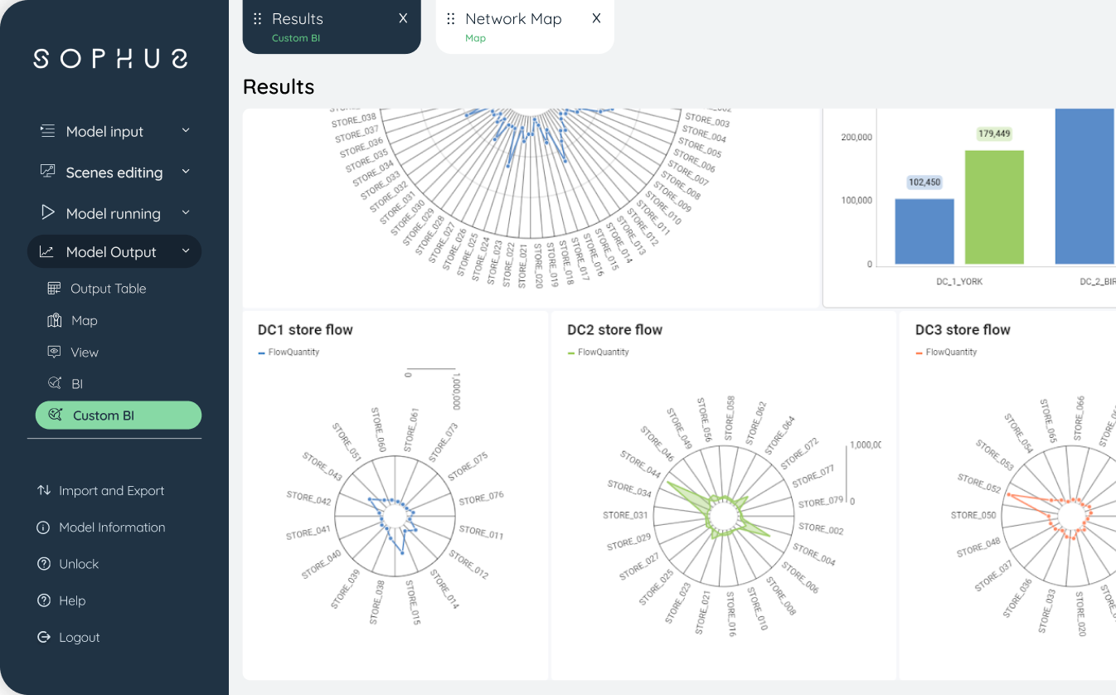Screen dimensions: 1116x695
Task: Open Help via its sidebar icon
Action: coord(44,600)
